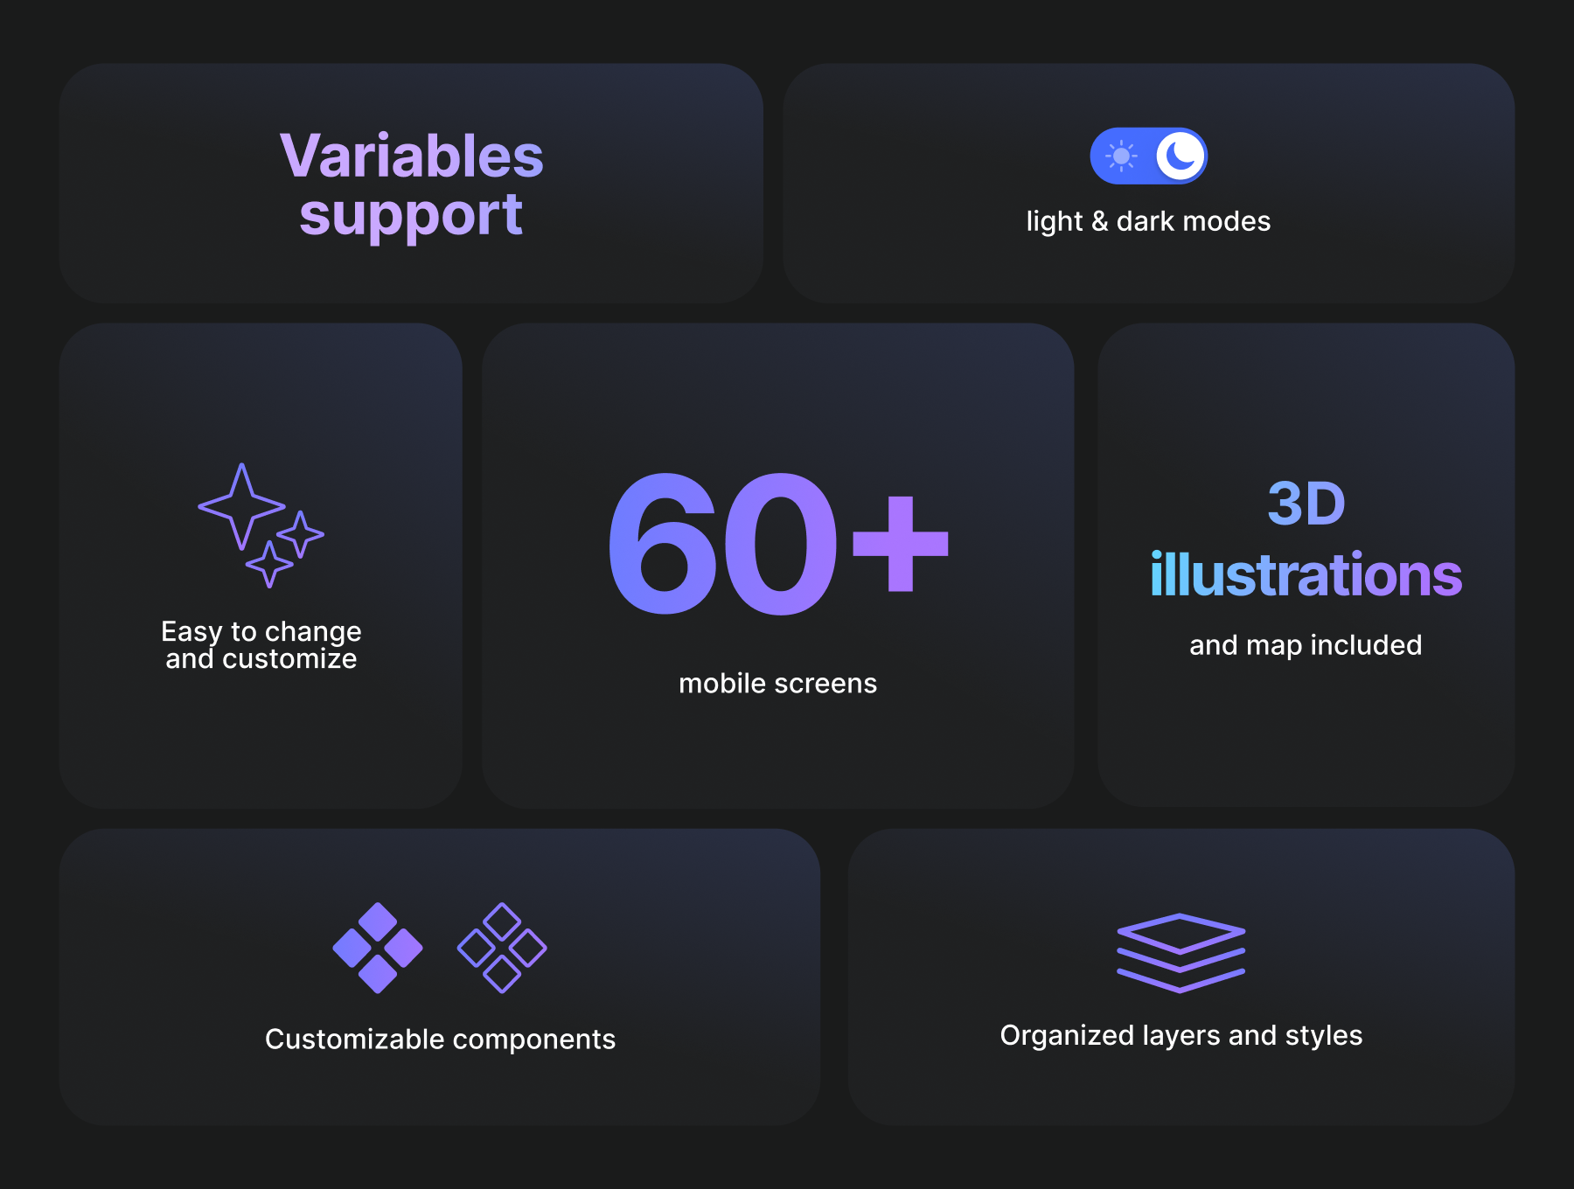The image size is (1574, 1189).
Task: Toggle the light and dark mode switch
Action: [1148, 156]
